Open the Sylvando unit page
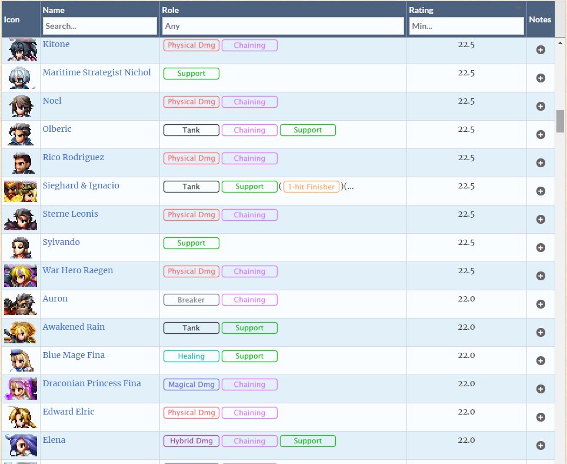Image resolution: width=567 pixels, height=464 pixels. point(61,242)
